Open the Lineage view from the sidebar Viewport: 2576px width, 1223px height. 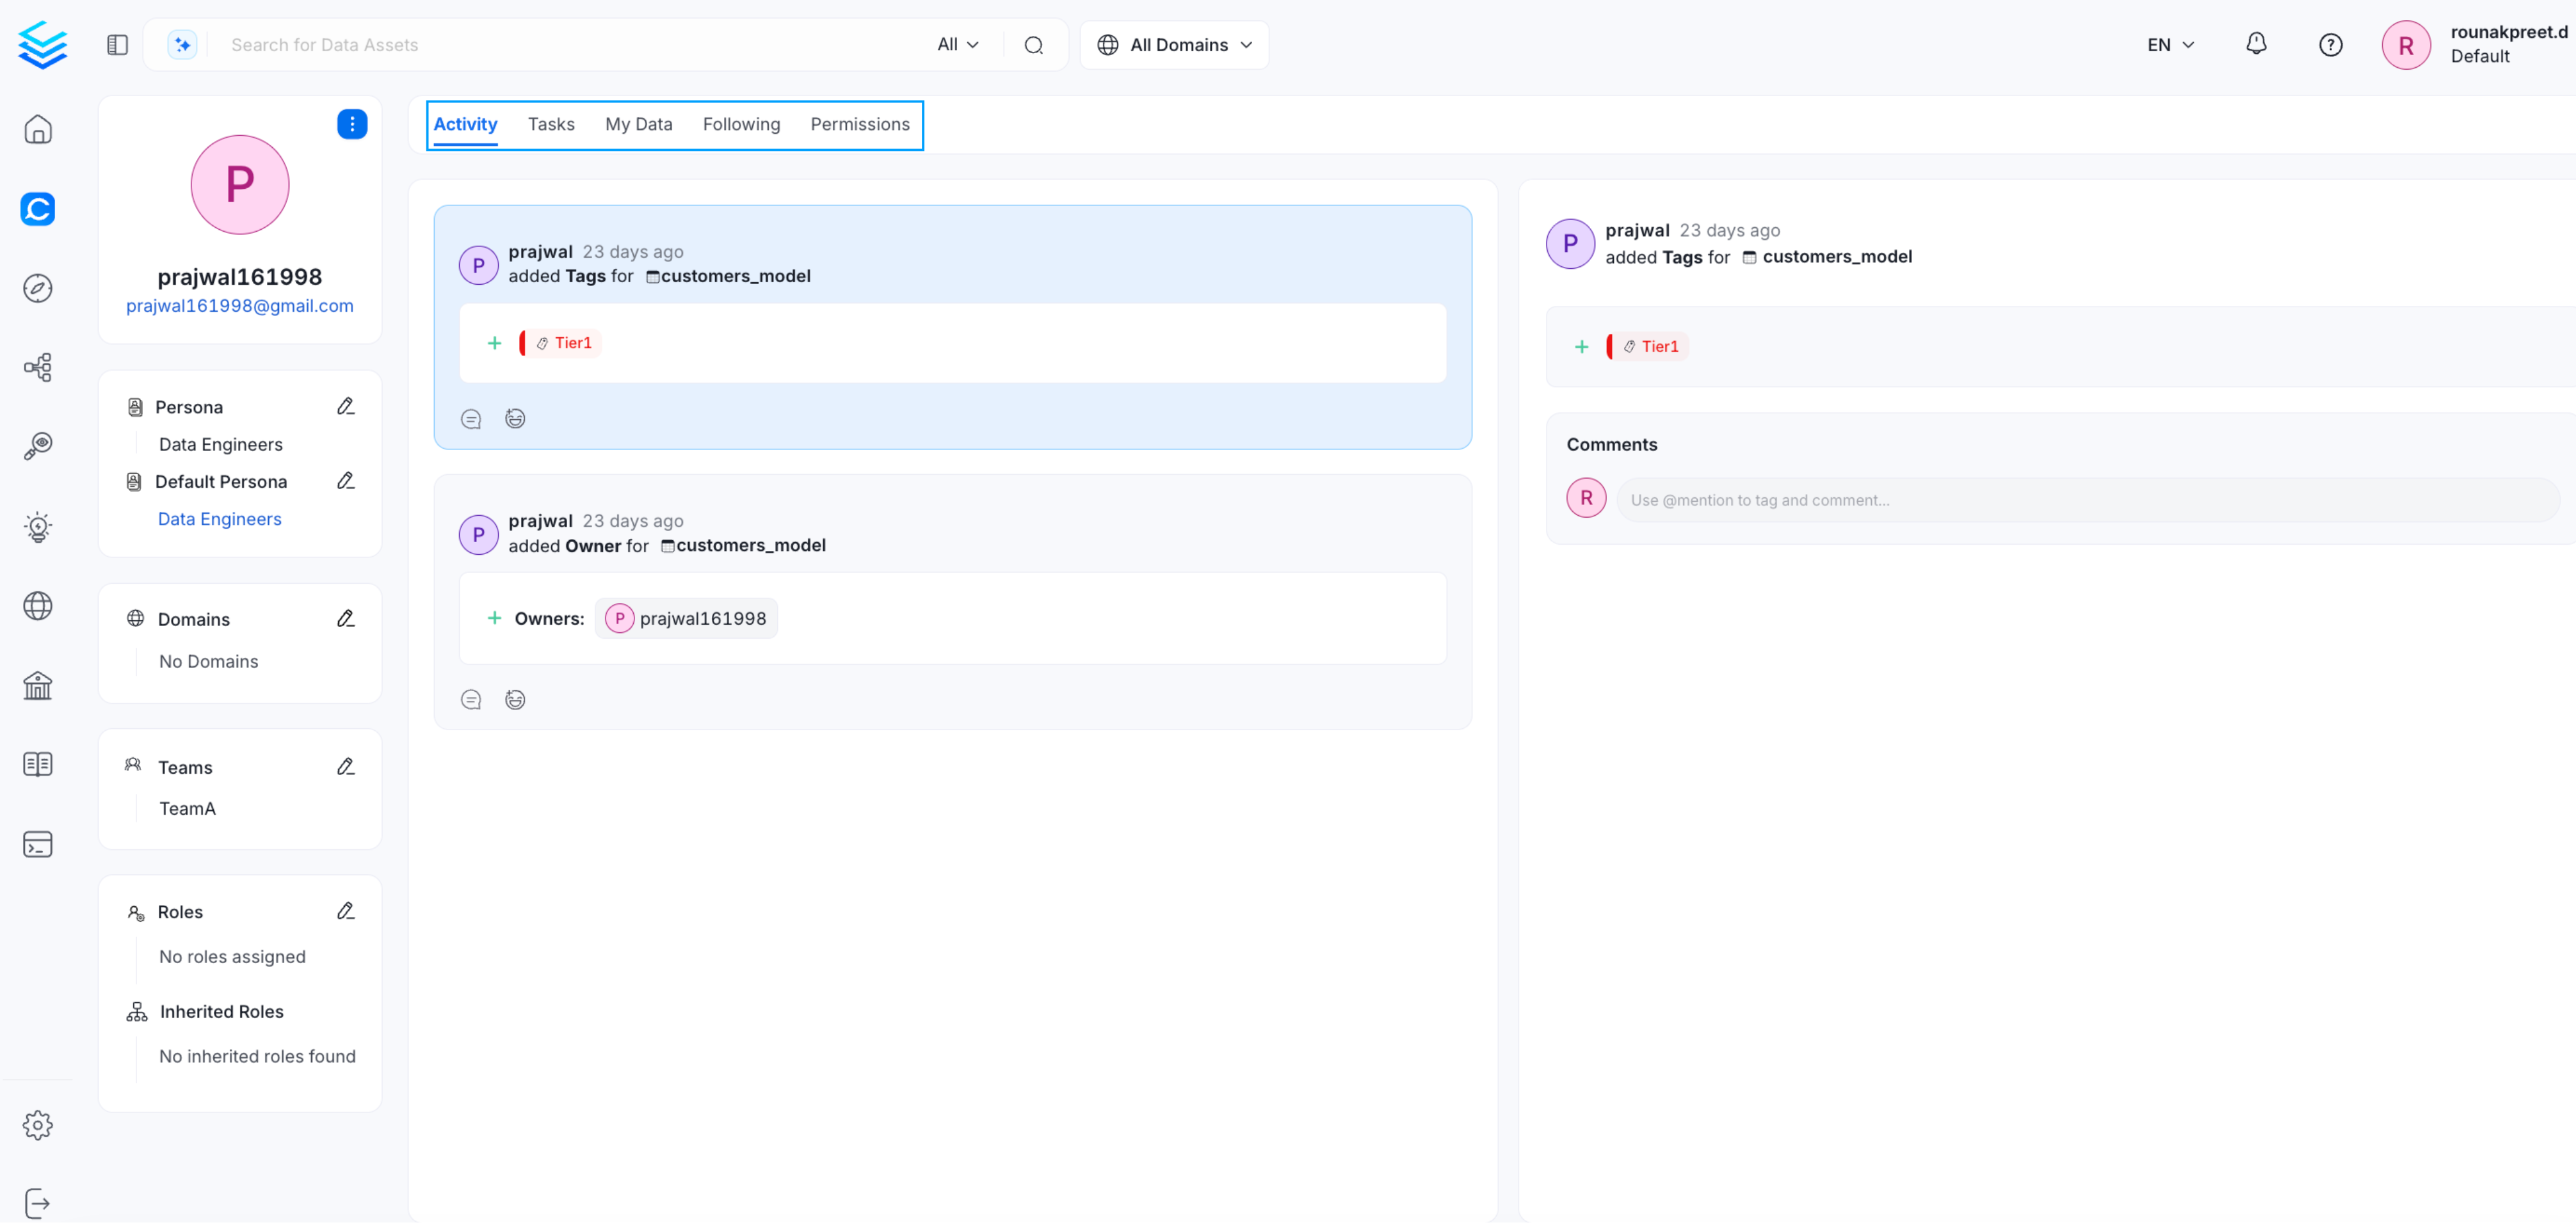38,367
